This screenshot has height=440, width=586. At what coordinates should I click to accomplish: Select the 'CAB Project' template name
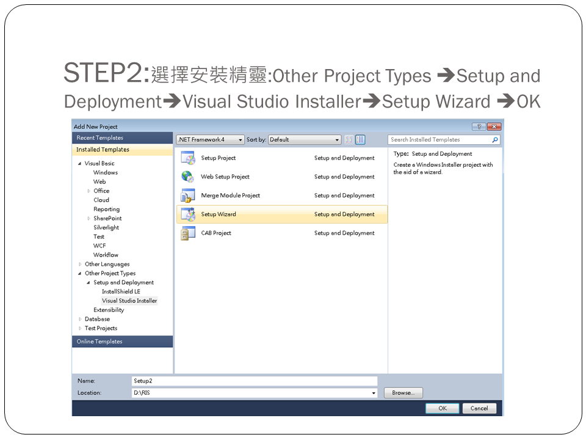tap(216, 233)
